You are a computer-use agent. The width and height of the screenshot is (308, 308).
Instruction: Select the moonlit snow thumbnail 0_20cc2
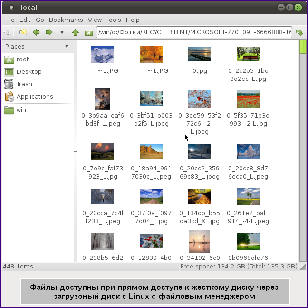click(x=200, y=152)
